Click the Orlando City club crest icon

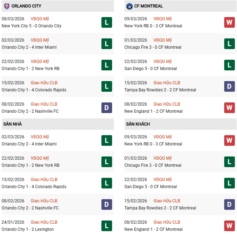coord(6,6)
